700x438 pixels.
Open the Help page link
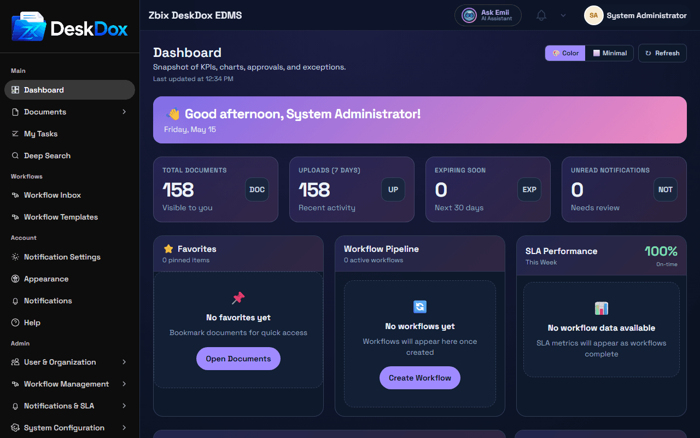(69, 322)
